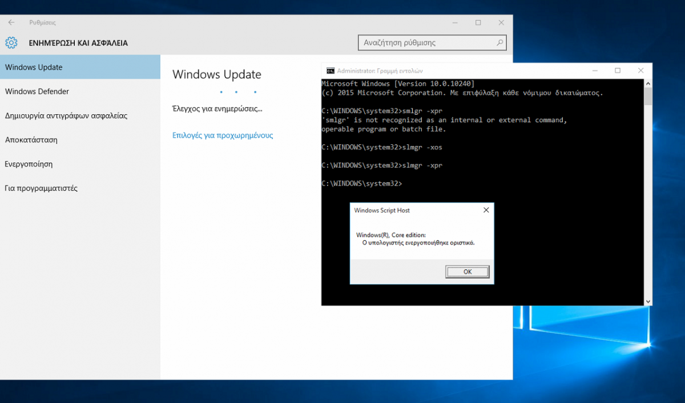Click the search magnifier icon in Settings
Viewport: 685px width, 403px height.
pyautogui.click(x=500, y=42)
